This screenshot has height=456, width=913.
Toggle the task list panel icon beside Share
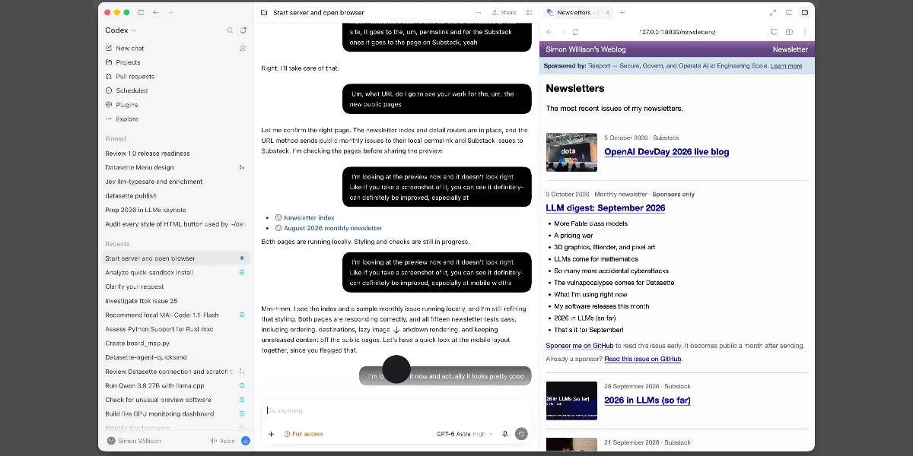click(530, 12)
